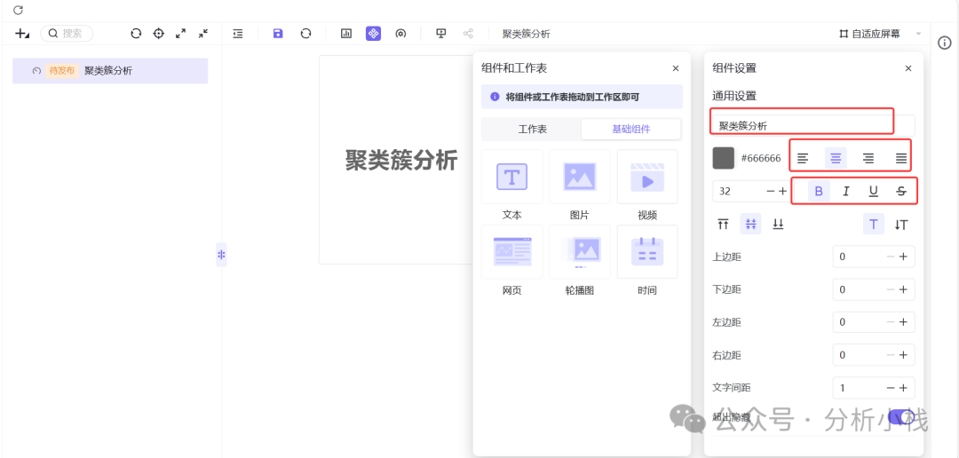Increase the font size with plus

coord(783,192)
